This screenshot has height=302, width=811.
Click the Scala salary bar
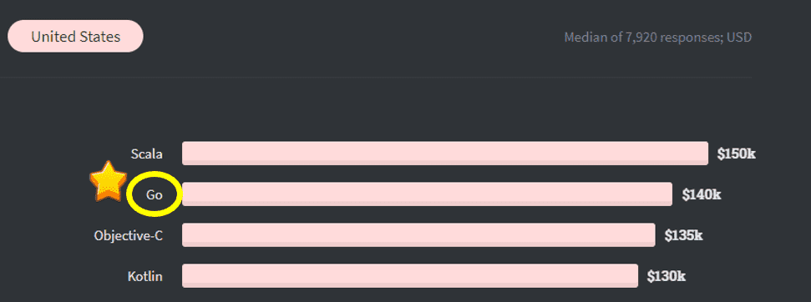(445, 154)
